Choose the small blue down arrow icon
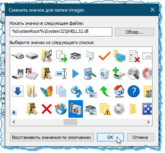This screenshot has width=165, height=153. 14,113
